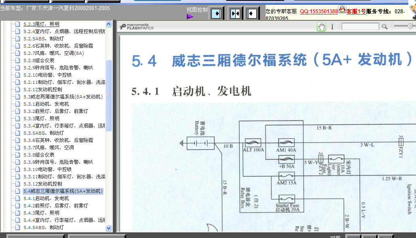Open 5.3.2前照灯、后雾灯、前雾灯
The width and height of the screenshot is (416, 238).
pos(56,111)
